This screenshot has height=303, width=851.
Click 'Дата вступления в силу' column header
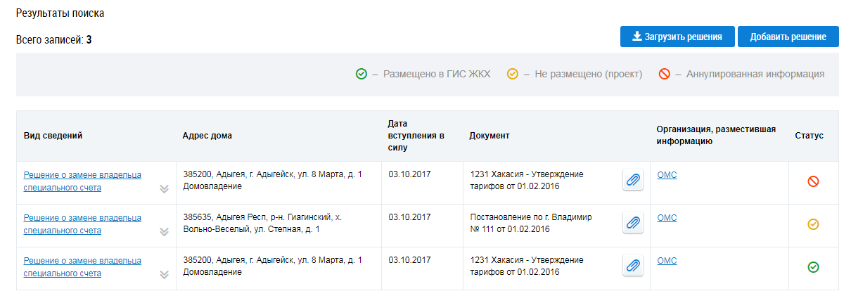pos(416,136)
